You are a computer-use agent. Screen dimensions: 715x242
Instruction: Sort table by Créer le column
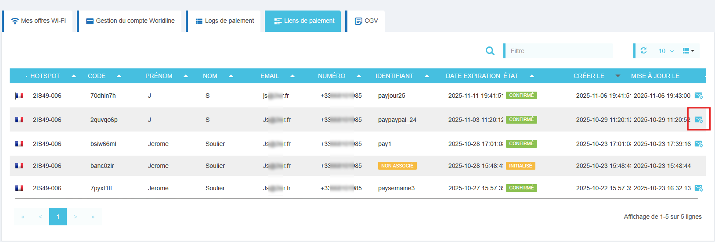point(589,76)
